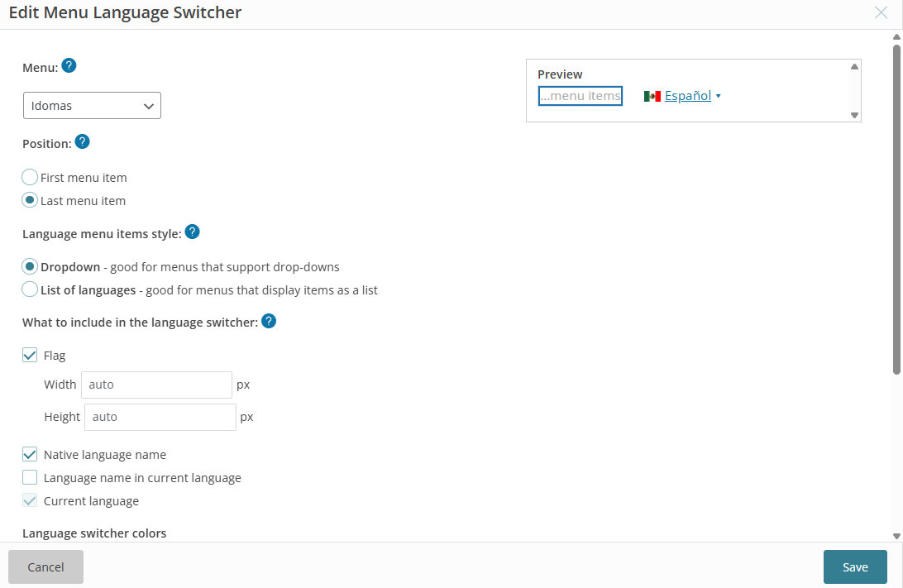Uncheck the Flag checkbox
Viewport: 903px width, 588px height.
[30, 356]
